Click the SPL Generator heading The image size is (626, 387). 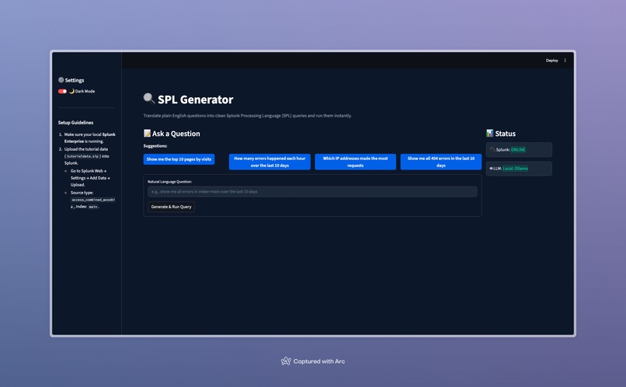pyautogui.click(x=195, y=99)
